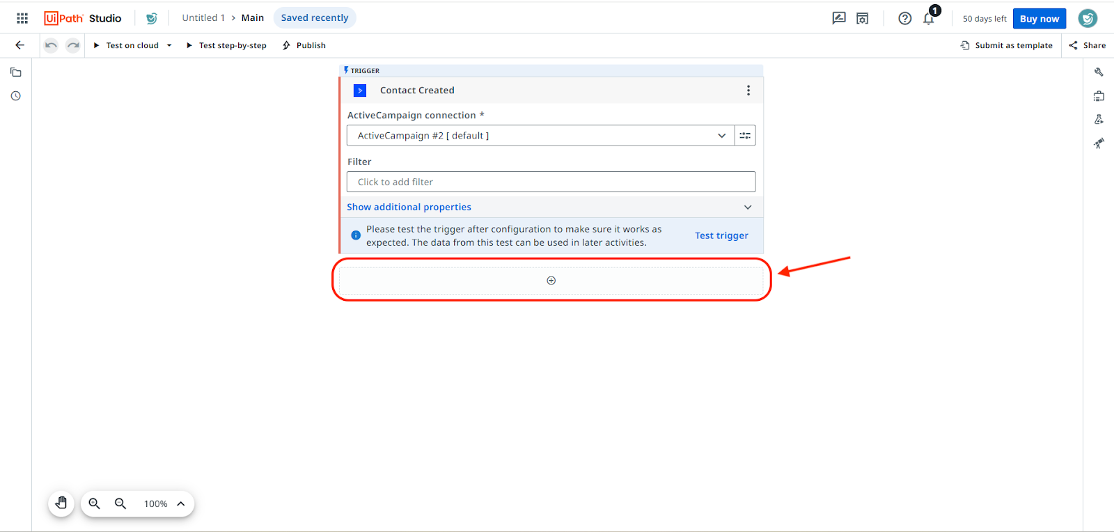The width and height of the screenshot is (1114, 532).
Task: Open the history clock panel icon
Action: point(16,96)
